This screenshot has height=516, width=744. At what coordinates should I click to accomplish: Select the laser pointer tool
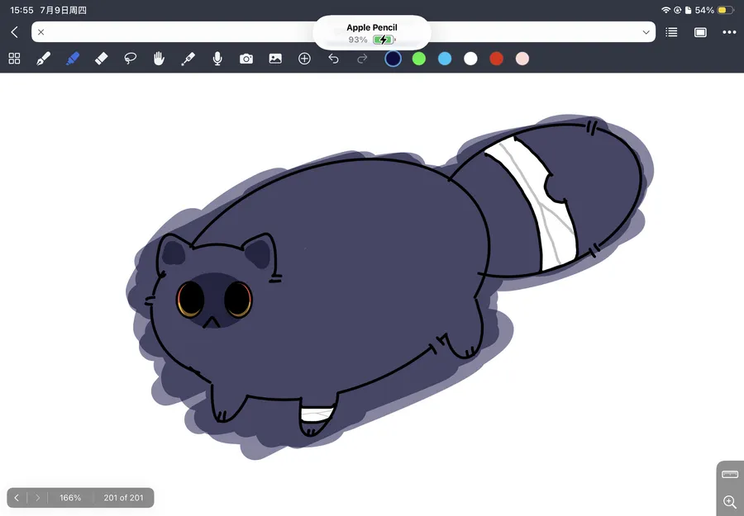(x=188, y=59)
